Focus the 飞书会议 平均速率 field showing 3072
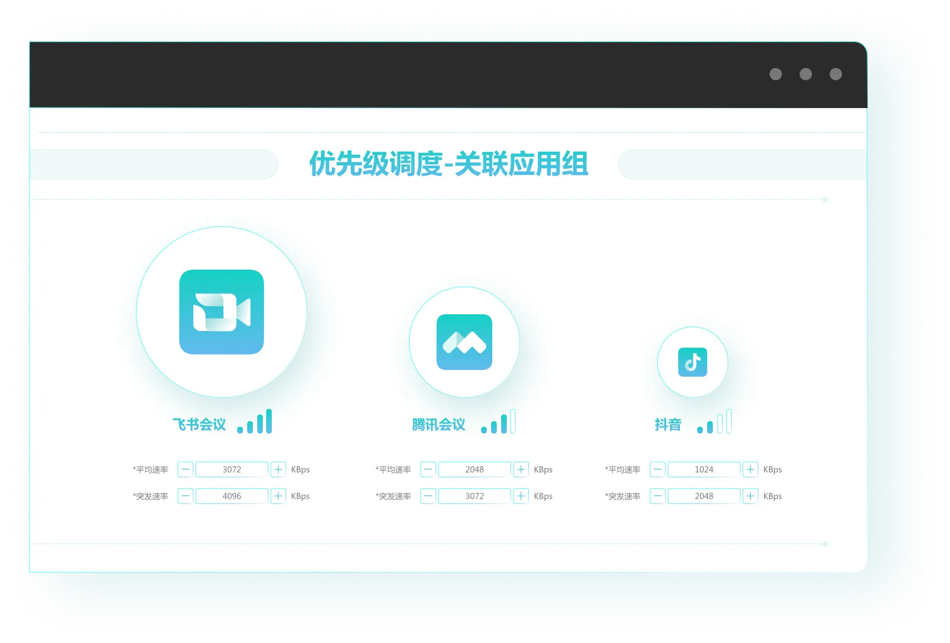The width and height of the screenshot is (950, 643). coord(232,470)
